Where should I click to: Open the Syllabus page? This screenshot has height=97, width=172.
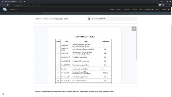pyautogui.click(x=119, y=10)
